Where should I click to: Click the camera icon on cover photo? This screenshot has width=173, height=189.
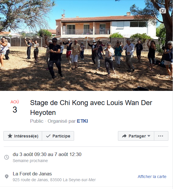tap(163, 11)
